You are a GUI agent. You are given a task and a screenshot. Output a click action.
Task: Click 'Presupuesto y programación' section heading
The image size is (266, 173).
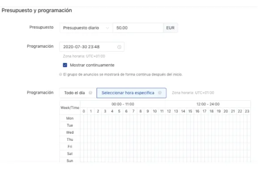pos(37,10)
